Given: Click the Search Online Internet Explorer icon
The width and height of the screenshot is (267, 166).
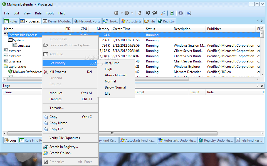Looking at the screenshot, I should click(x=46, y=153).
